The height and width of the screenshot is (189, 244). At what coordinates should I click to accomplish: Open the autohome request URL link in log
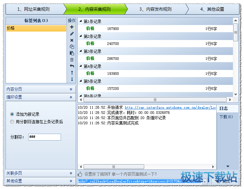pos(170,107)
